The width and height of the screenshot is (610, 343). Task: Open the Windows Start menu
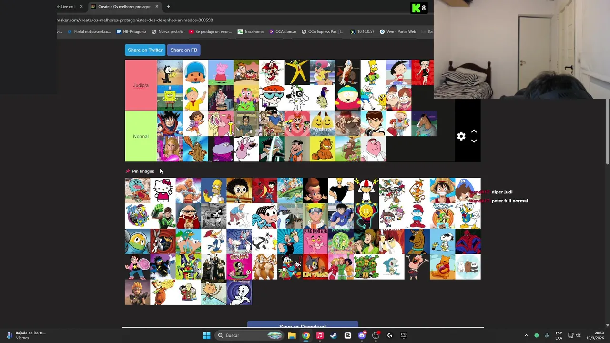click(206, 335)
